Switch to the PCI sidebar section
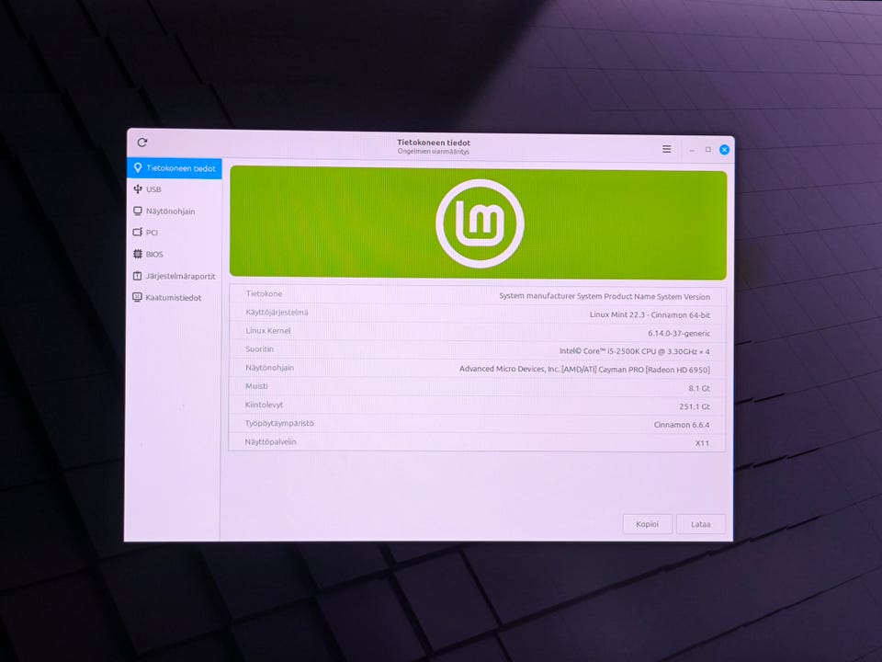 click(x=175, y=232)
